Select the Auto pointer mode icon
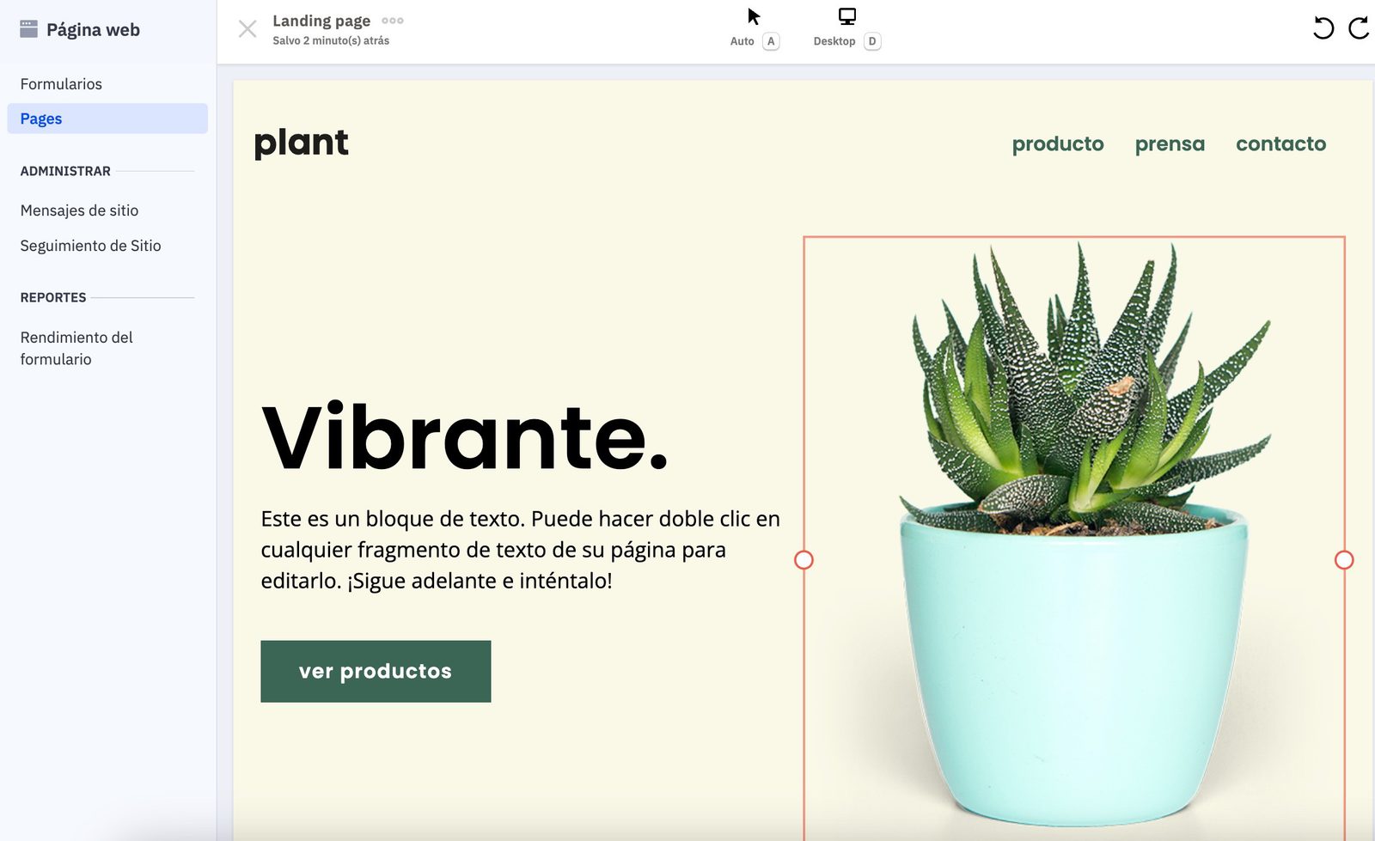This screenshot has width=1375, height=841. (x=754, y=16)
